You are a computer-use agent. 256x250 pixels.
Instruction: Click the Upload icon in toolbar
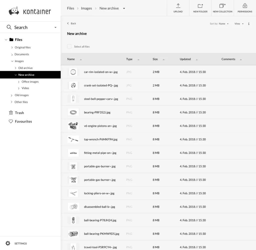pyautogui.click(x=178, y=6)
